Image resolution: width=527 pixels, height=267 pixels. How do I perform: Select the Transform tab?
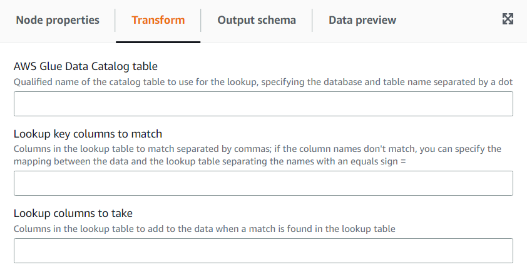158,20
